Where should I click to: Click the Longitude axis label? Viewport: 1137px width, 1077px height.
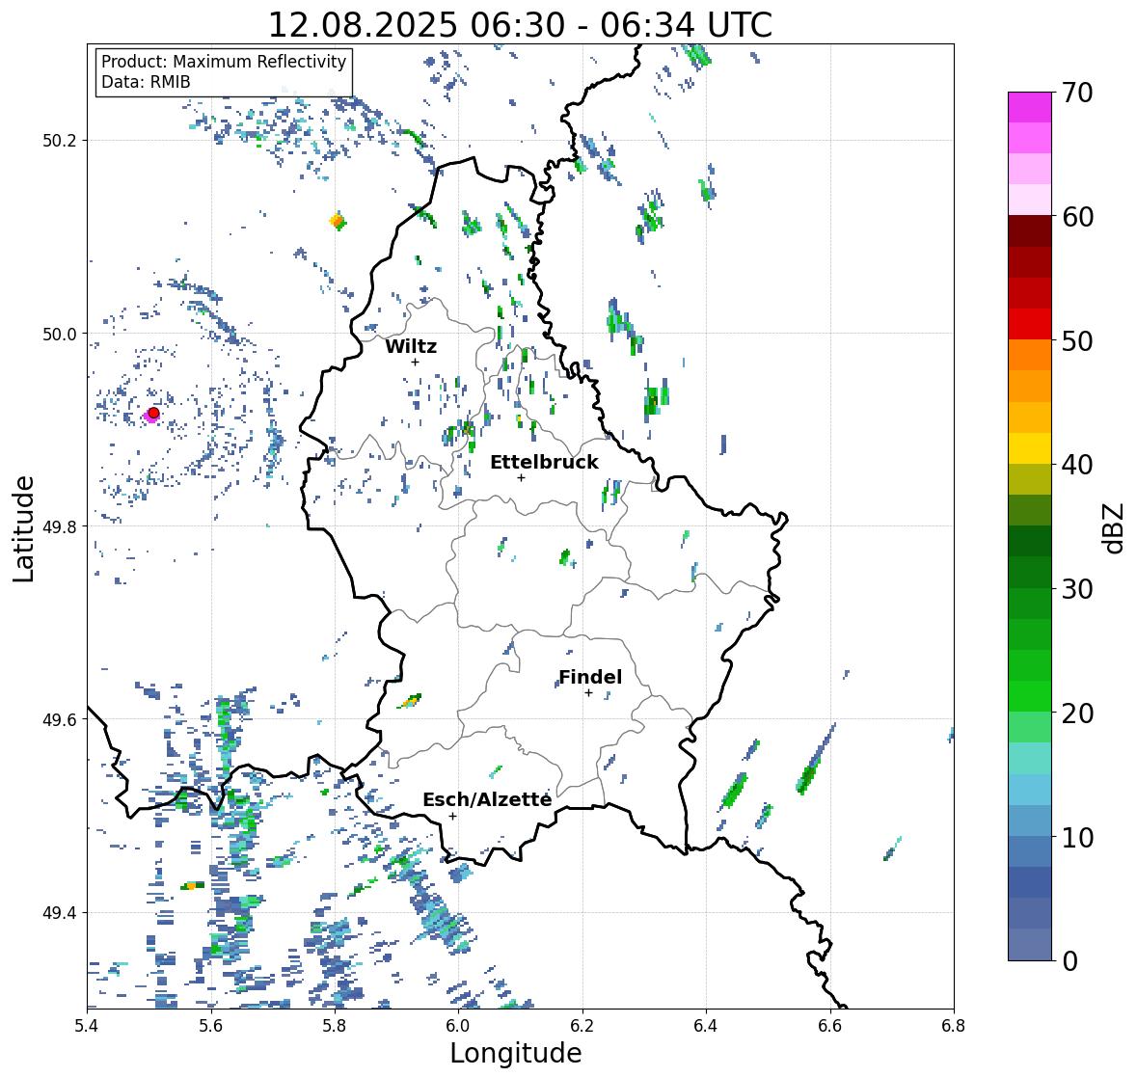coord(516,1053)
